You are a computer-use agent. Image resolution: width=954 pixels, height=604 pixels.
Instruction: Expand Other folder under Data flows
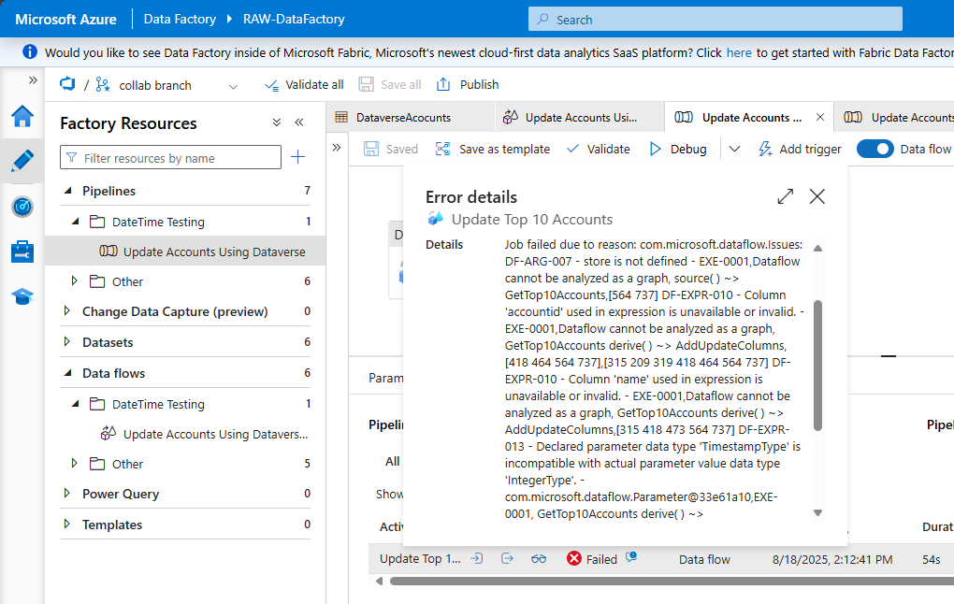click(x=74, y=464)
